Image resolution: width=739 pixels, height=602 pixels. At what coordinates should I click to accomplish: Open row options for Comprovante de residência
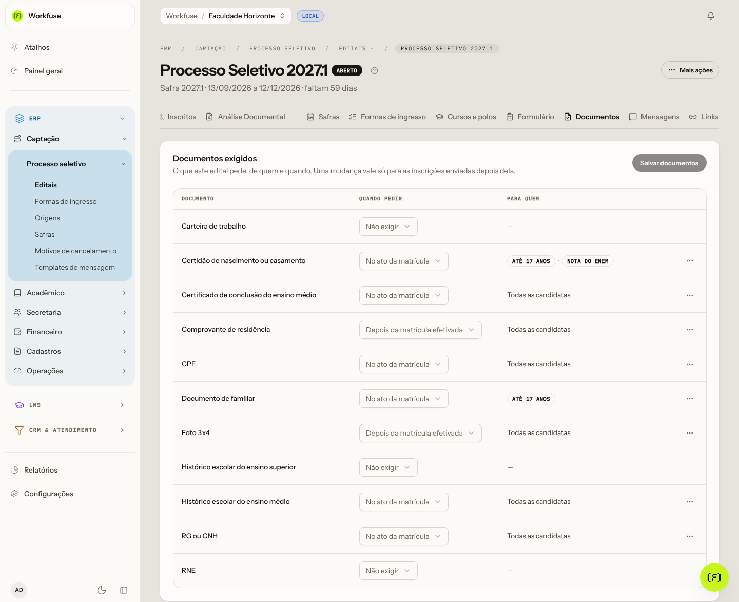coord(690,330)
